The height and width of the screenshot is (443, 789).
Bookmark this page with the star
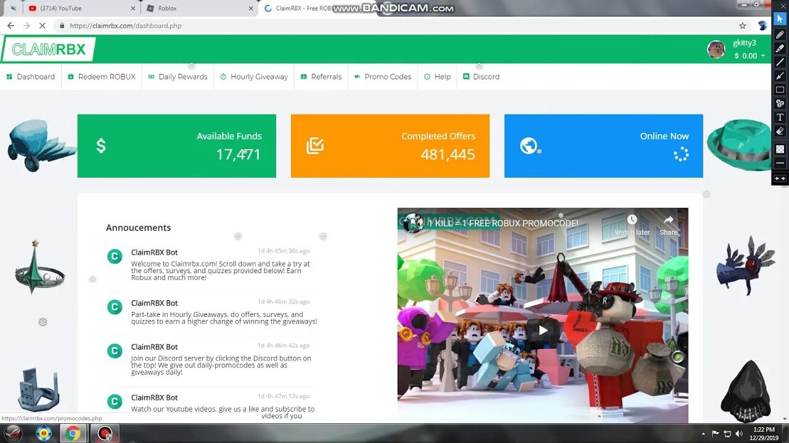[x=743, y=26]
